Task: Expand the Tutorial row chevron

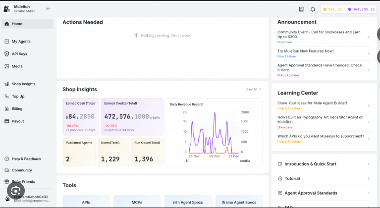Action: pyautogui.click(x=369, y=178)
